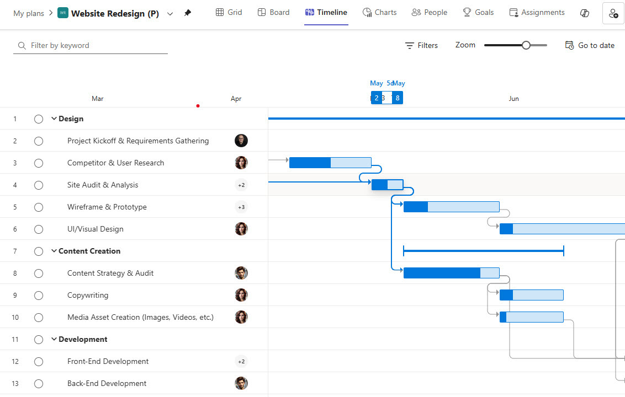Click Apr month label in timeline header
Screen dimensions: 625x397
coord(236,99)
